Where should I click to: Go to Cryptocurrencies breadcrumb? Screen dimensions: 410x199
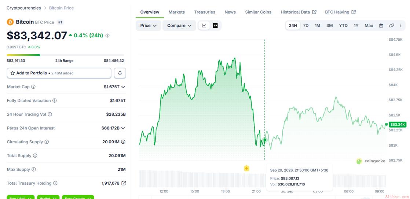click(x=23, y=8)
